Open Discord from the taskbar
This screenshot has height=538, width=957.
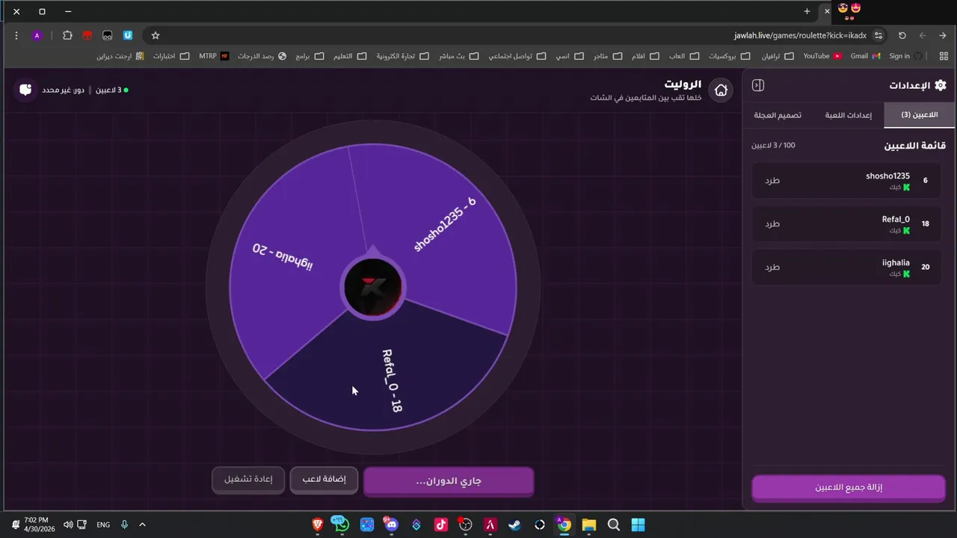click(x=392, y=525)
